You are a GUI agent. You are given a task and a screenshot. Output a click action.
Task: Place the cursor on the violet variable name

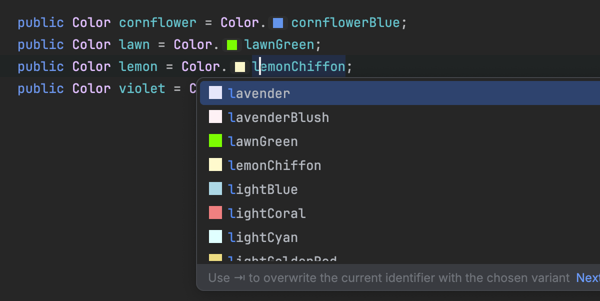142,89
